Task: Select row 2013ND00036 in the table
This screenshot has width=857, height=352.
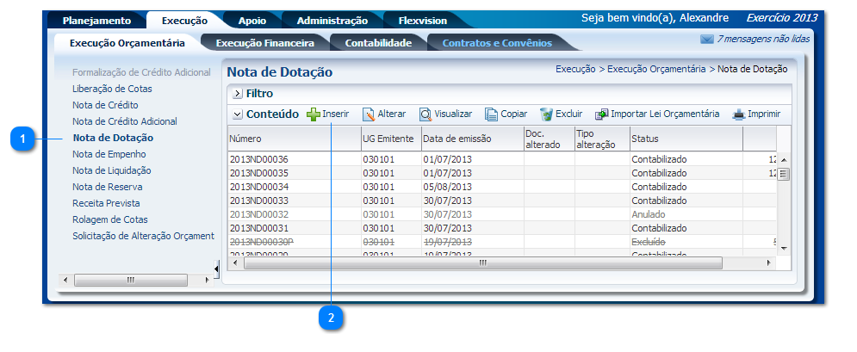Action: 259,159
